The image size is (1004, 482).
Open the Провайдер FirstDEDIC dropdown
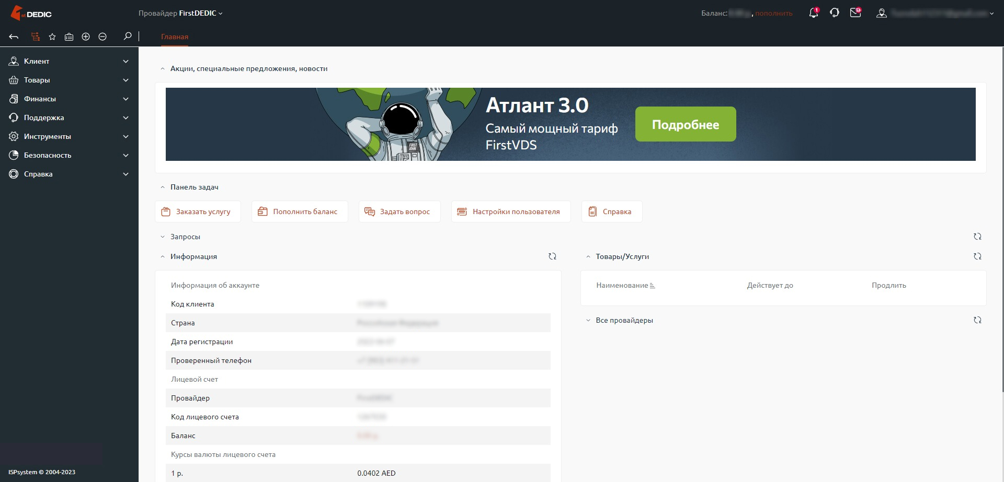180,13
